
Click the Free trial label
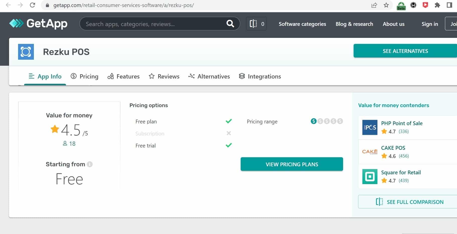coord(146,145)
